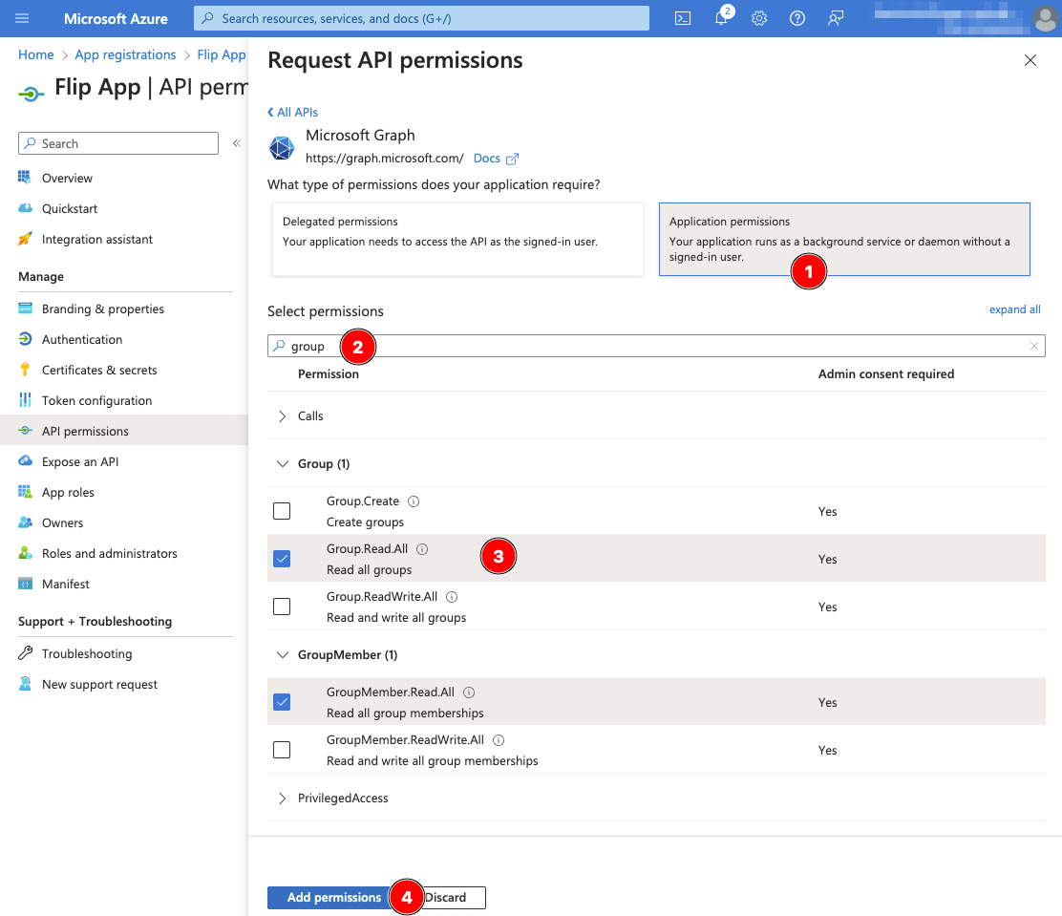Image resolution: width=1062 pixels, height=916 pixels.
Task: Click the Overview icon in sidebar
Action: tap(25, 178)
